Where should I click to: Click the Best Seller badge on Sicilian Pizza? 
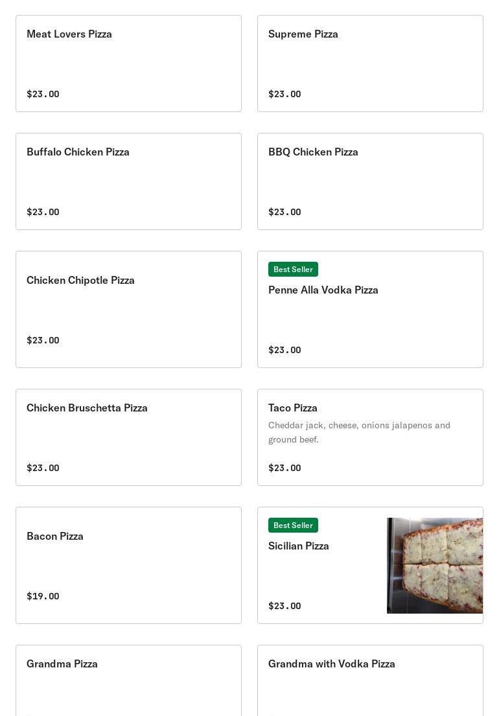click(x=293, y=525)
